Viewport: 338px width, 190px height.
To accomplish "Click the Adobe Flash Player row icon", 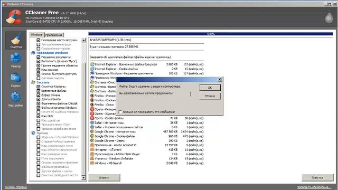I will [92, 154].
